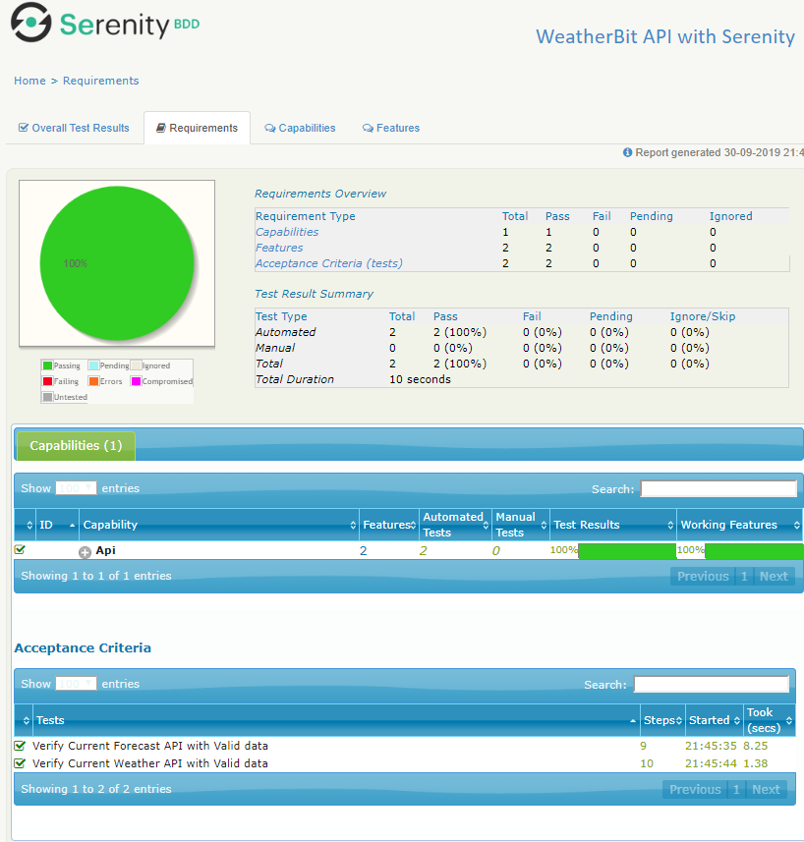Click the Serenity BDD logo

tap(103, 24)
